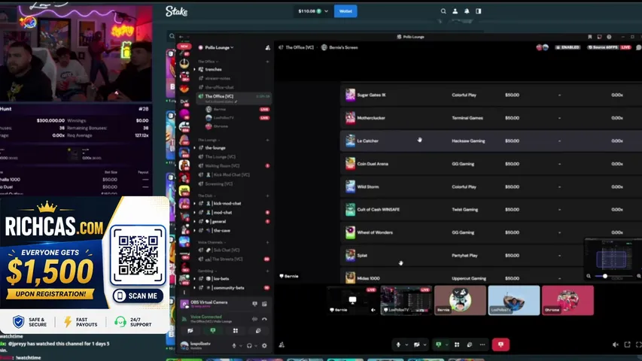Toggle microphone mute in call controls
This screenshot has height=361, width=642.
coord(398,344)
